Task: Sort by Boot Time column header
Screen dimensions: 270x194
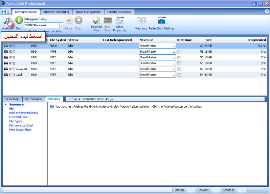Action: click(185, 40)
